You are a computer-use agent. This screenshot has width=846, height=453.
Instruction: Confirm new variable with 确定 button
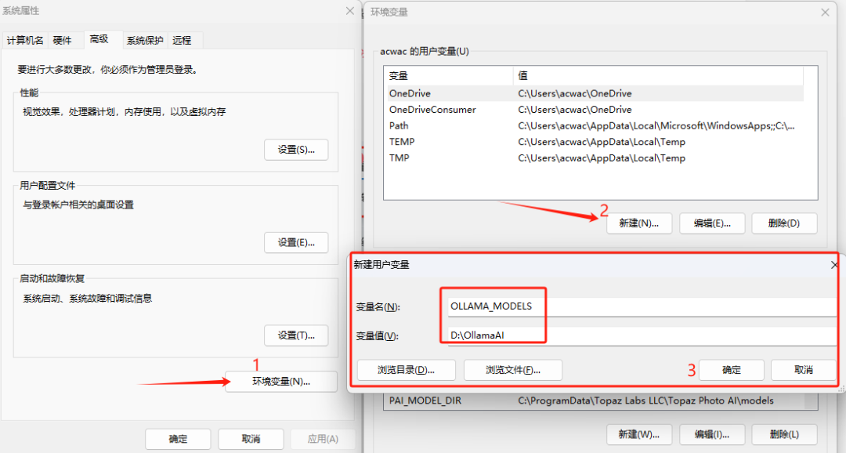tap(731, 370)
